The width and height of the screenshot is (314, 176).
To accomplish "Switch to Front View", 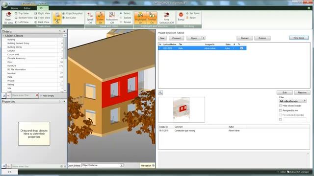I will pyautogui.click(x=42, y=18).
